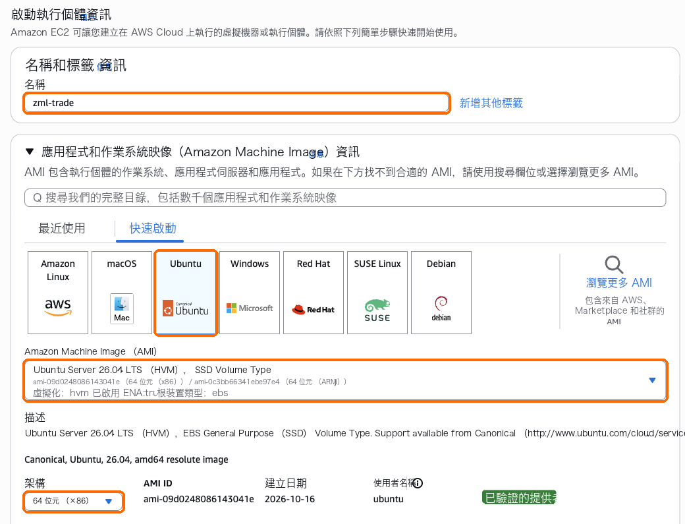Screen dimensions: 685x524
Task: Choose the SUSE Linux AMI tile
Action: pyautogui.click(x=377, y=293)
